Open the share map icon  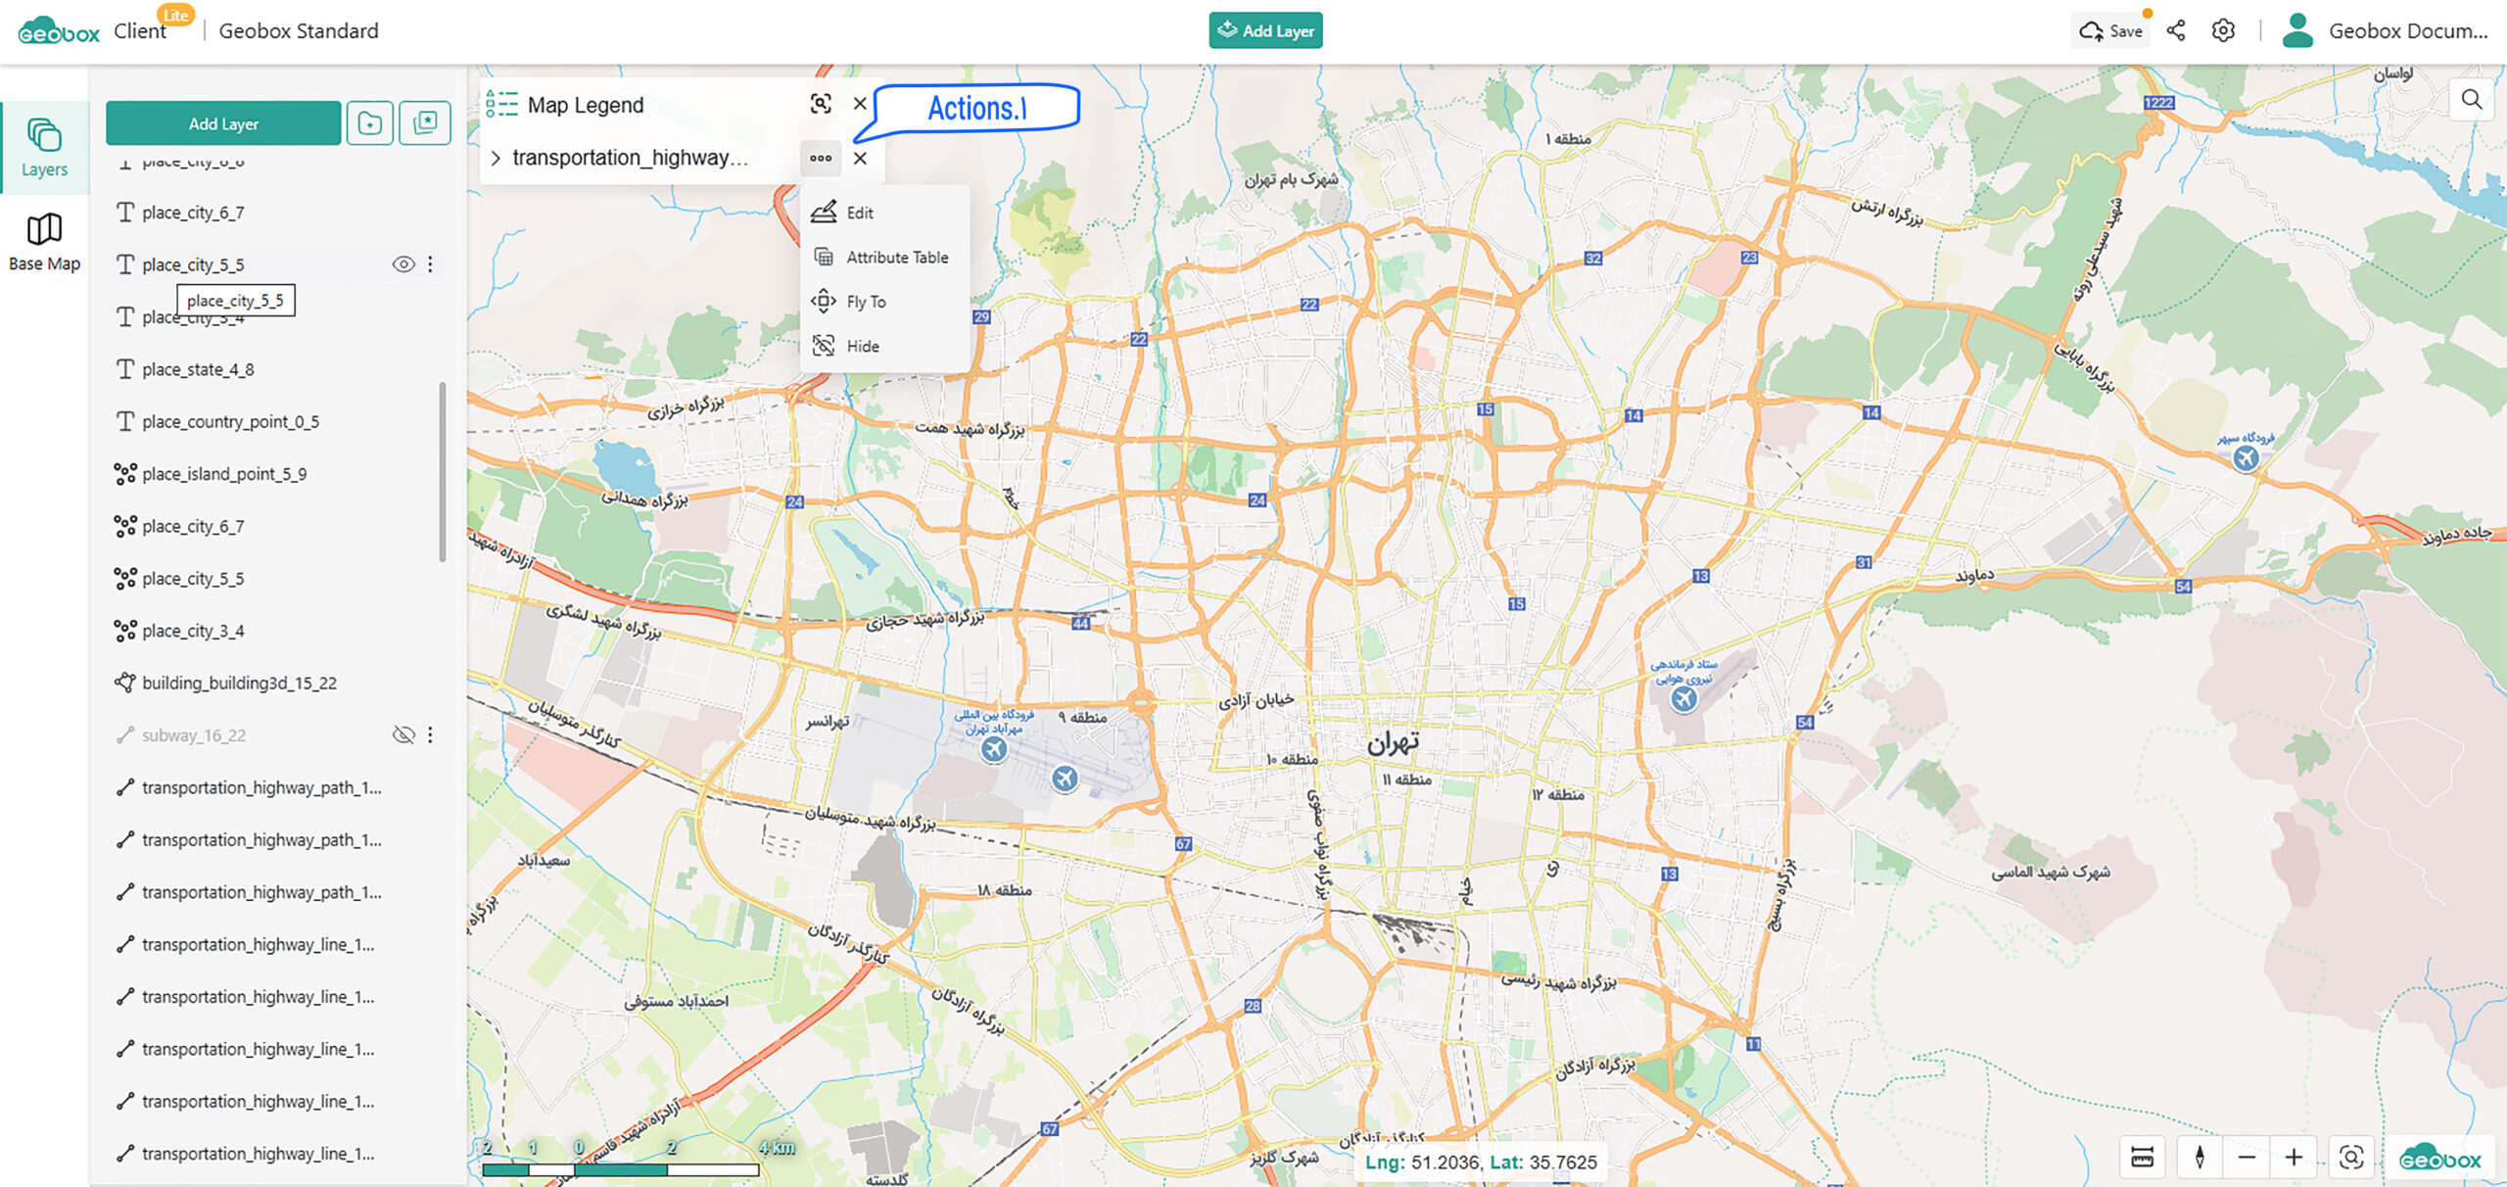[x=2176, y=30]
